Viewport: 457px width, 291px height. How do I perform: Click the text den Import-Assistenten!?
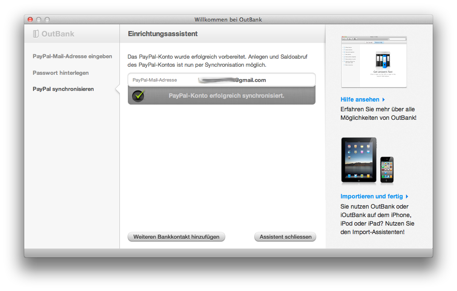click(372, 232)
